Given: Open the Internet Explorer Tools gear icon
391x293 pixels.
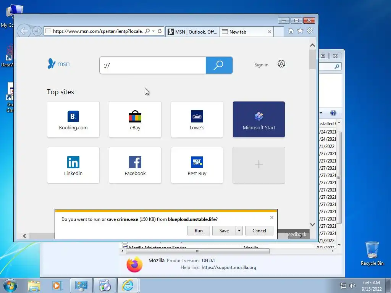Looking at the screenshot, I should pos(310,31).
